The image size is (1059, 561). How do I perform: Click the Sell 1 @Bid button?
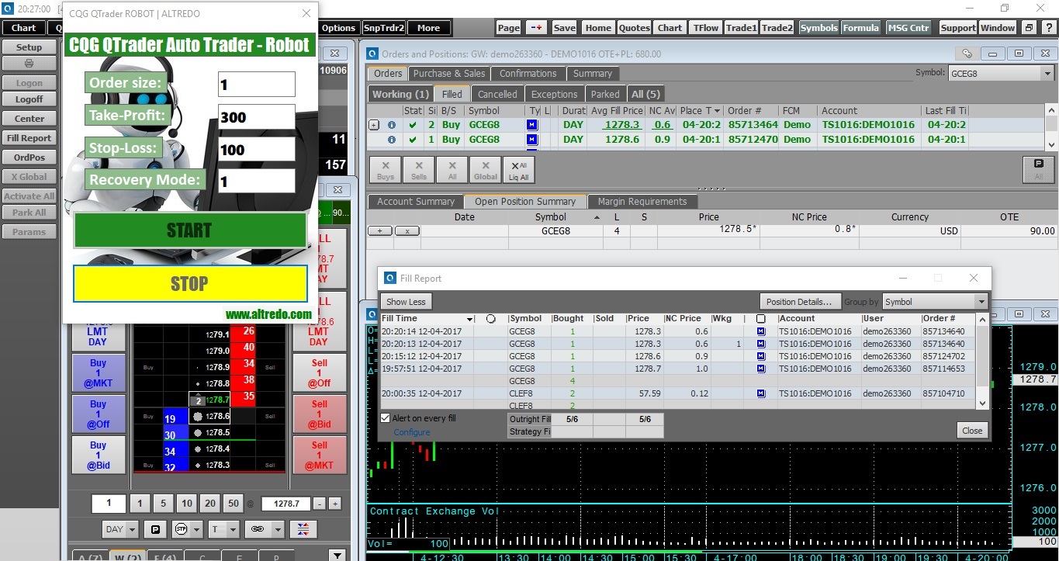319,414
